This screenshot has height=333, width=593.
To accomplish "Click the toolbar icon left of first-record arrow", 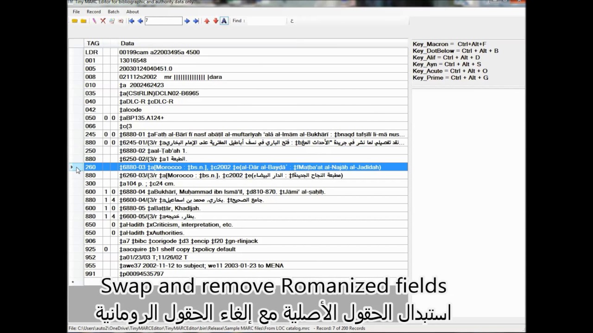I will [120, 21].
